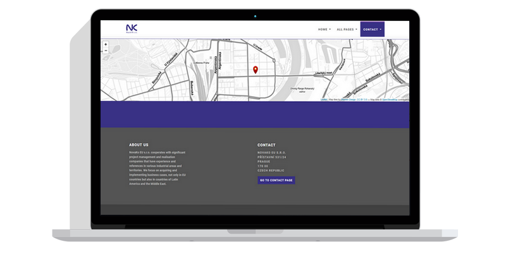Expand the All Pages dropdown arrow
The image size is (506, 278).
tap(357, 30)
